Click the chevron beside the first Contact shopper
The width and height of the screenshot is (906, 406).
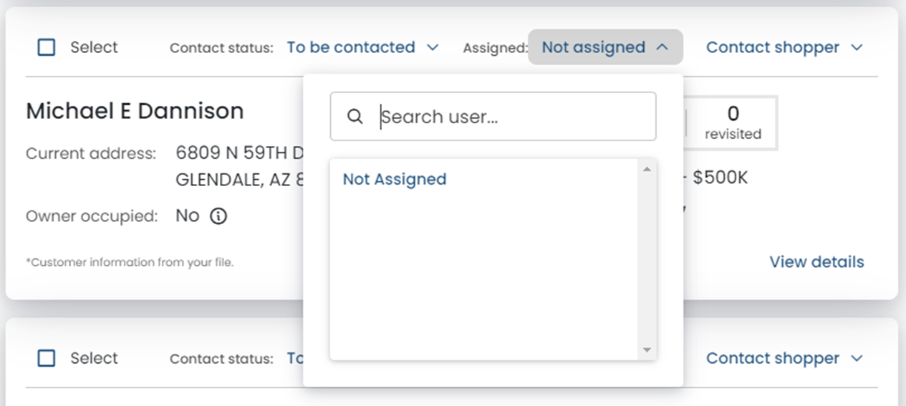pos(857,47)
